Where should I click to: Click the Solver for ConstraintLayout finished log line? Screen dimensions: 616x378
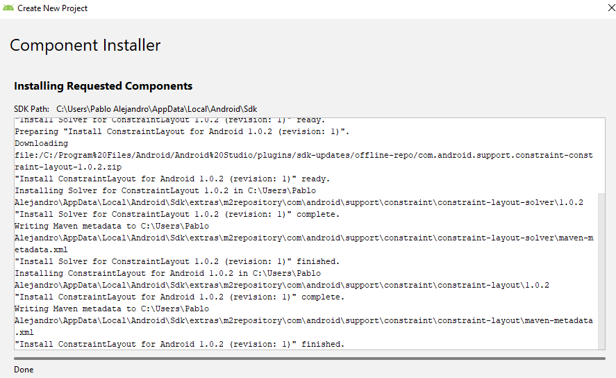(177, 261)
